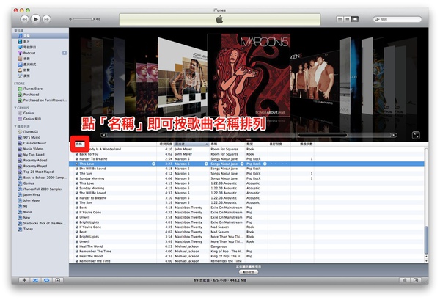The height and width of the screenshot is (300, 440).
Task: Click the search magnifier icon
Action: [376, 19]
